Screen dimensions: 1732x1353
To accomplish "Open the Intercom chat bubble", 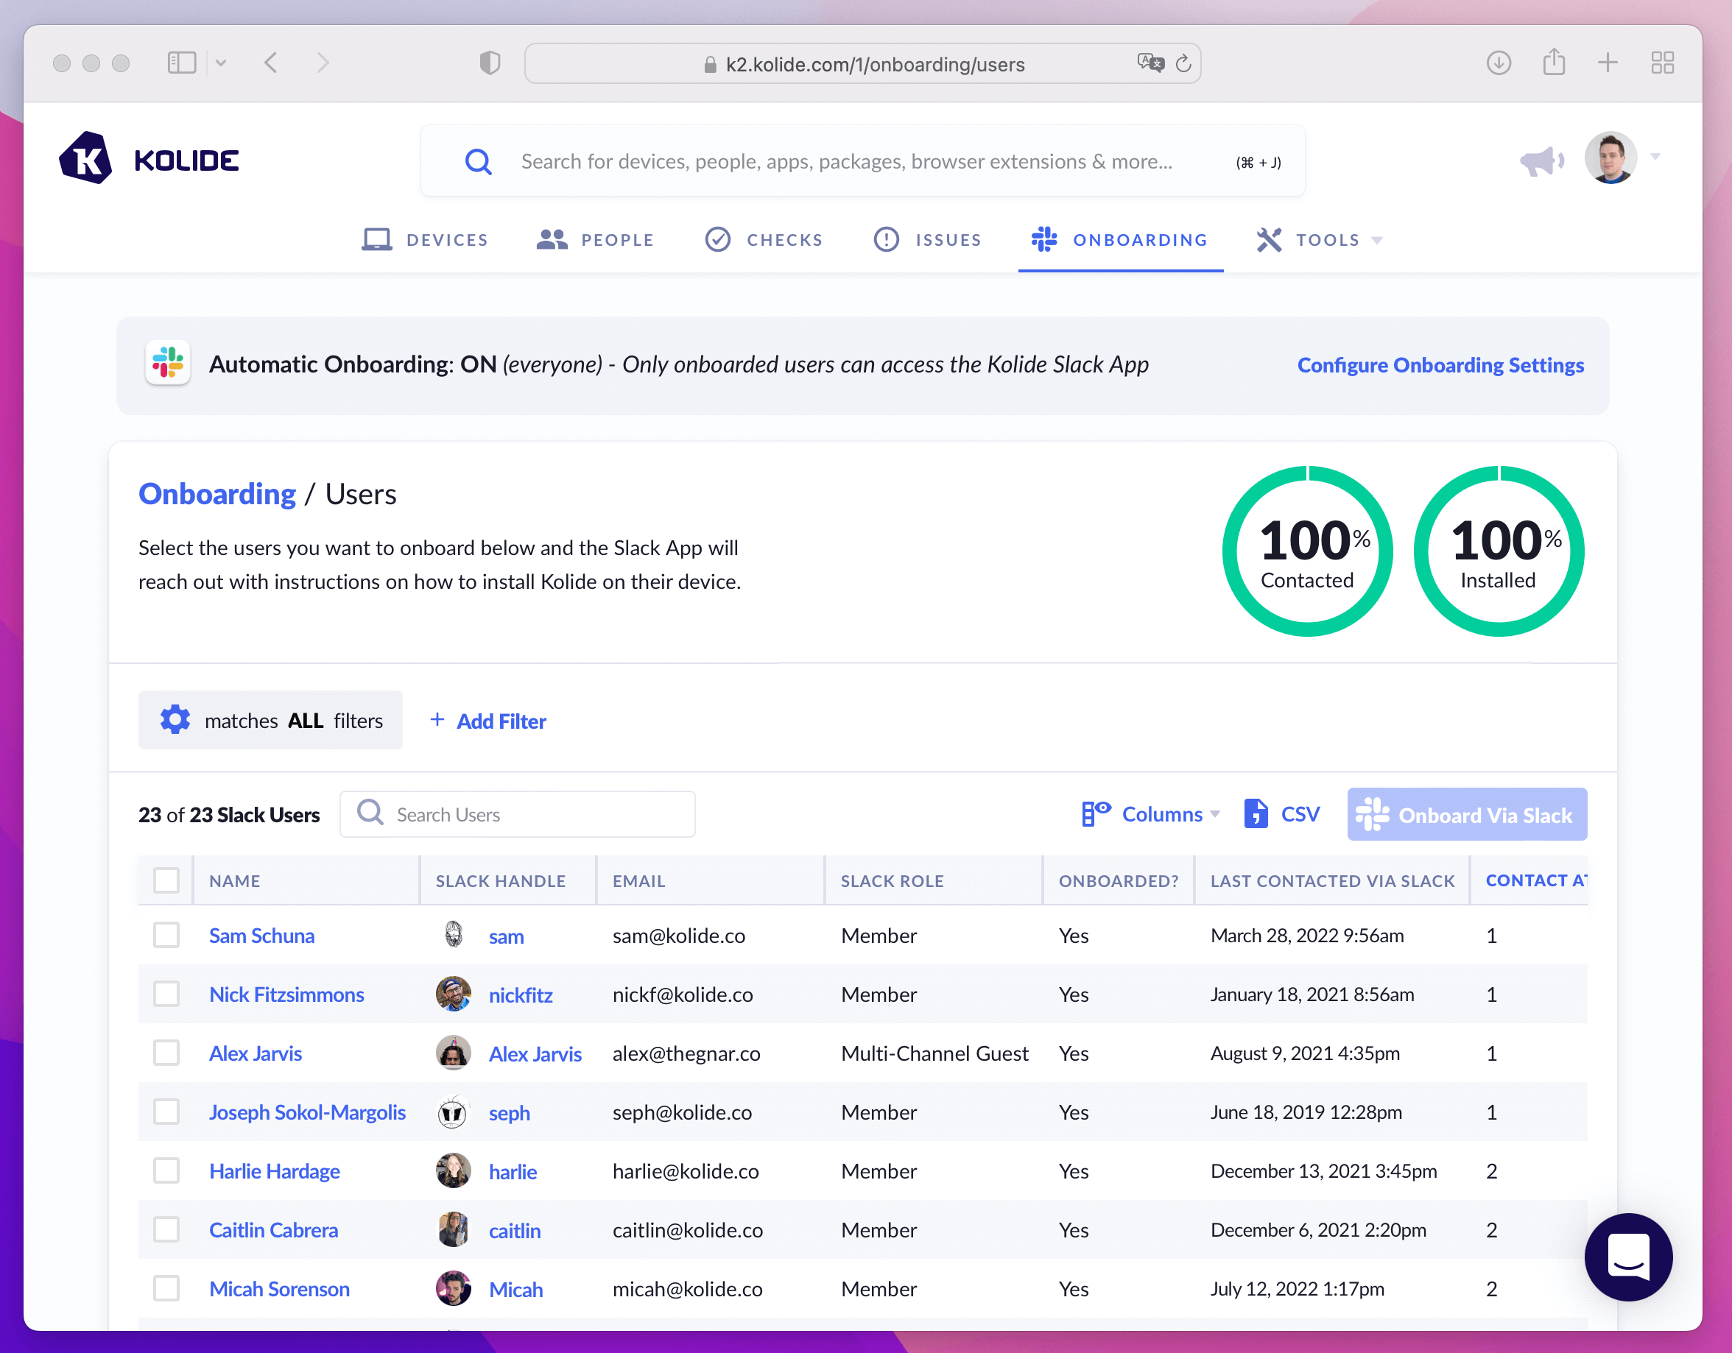I will click(1627, 1257).
